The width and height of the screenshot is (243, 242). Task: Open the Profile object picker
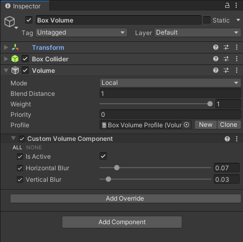pyautogui.click(x=186, y=125)
